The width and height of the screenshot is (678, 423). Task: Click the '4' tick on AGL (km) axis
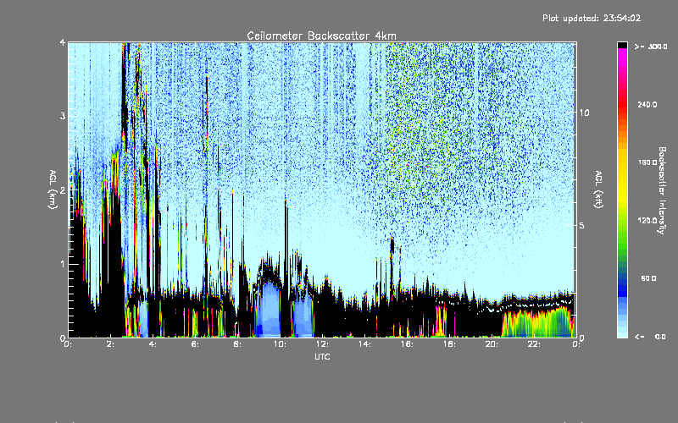click(63, 42)
